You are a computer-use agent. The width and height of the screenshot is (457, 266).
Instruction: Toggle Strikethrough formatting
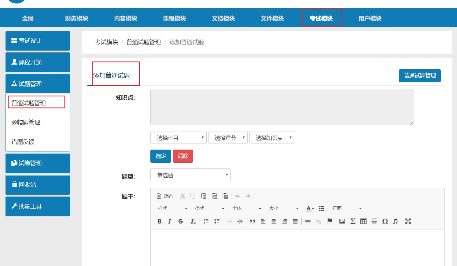tap(181, 221)
